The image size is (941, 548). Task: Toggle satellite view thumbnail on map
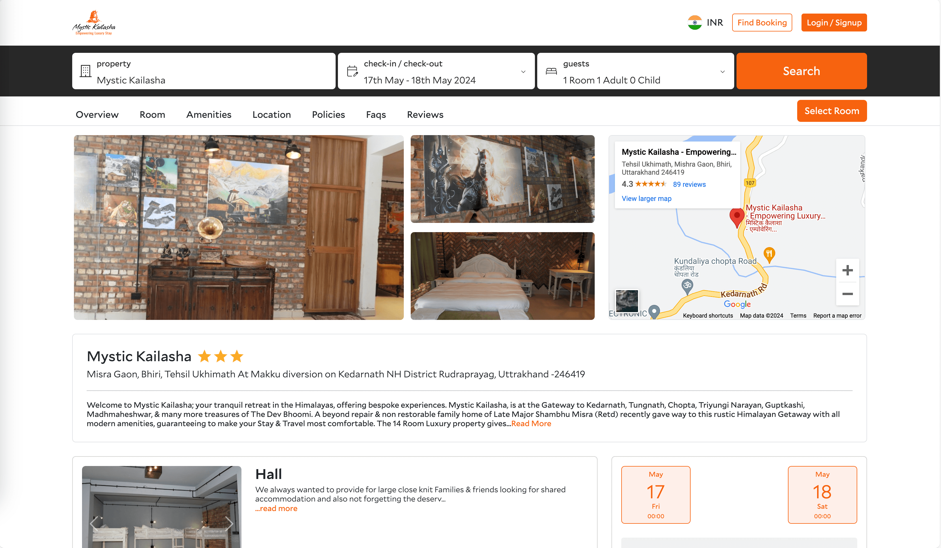click(627, 301)
